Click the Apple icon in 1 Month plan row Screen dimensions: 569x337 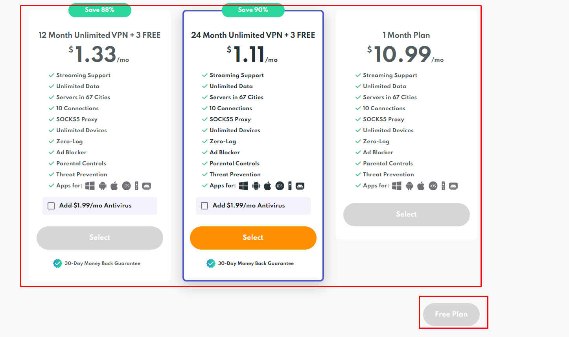[x=420, y=185]
